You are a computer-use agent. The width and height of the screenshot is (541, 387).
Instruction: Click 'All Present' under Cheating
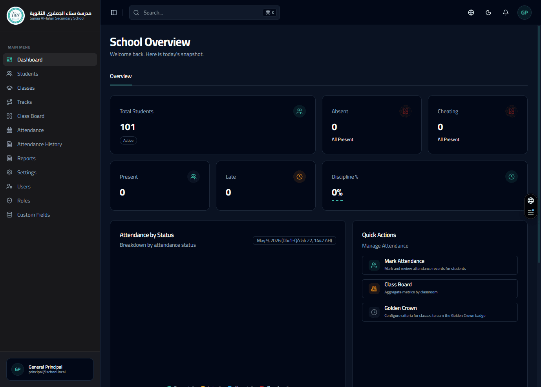(448, 139)
